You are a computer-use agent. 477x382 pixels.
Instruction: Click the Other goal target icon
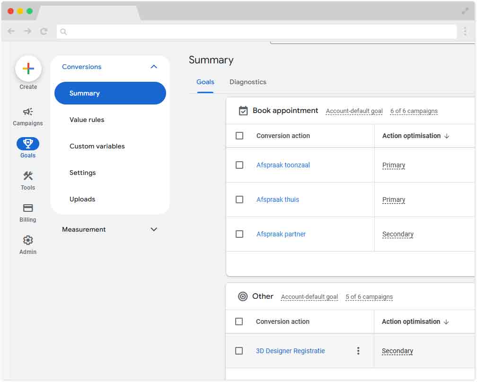pos(243,296)
